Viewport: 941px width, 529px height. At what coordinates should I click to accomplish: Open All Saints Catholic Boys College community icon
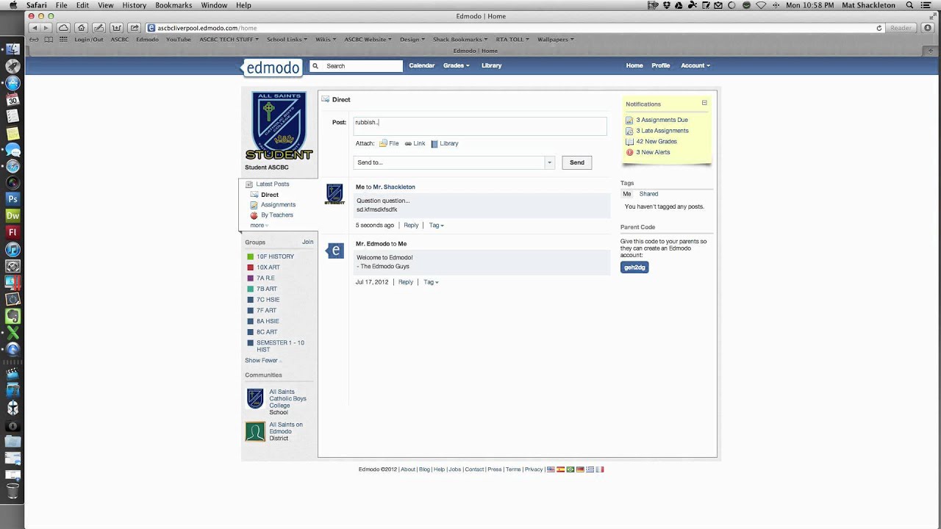click(x=255, y=399)
